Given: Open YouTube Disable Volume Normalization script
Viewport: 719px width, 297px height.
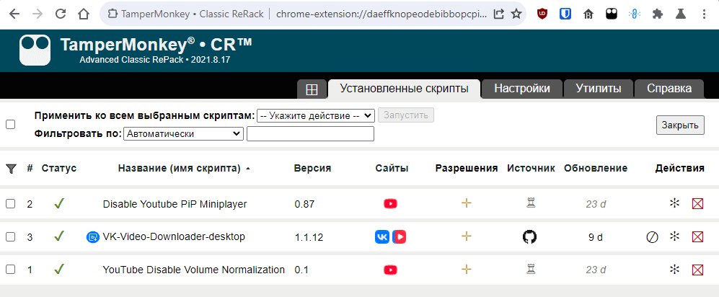Looking at the screenshot, I should pyautogui.click(x=193, y=270).
